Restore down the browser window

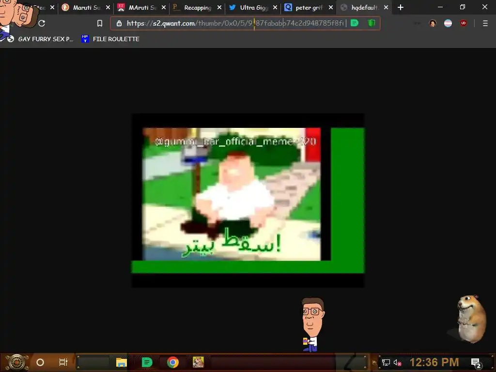[x=463, y=7]
